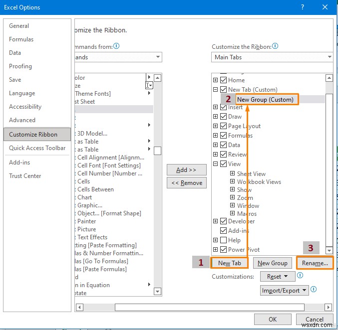Viewport: 338px width, 330px height.
Task: Toggle the Developer tab checkbox
Action: pyautogui.click(x=223, y=221)
